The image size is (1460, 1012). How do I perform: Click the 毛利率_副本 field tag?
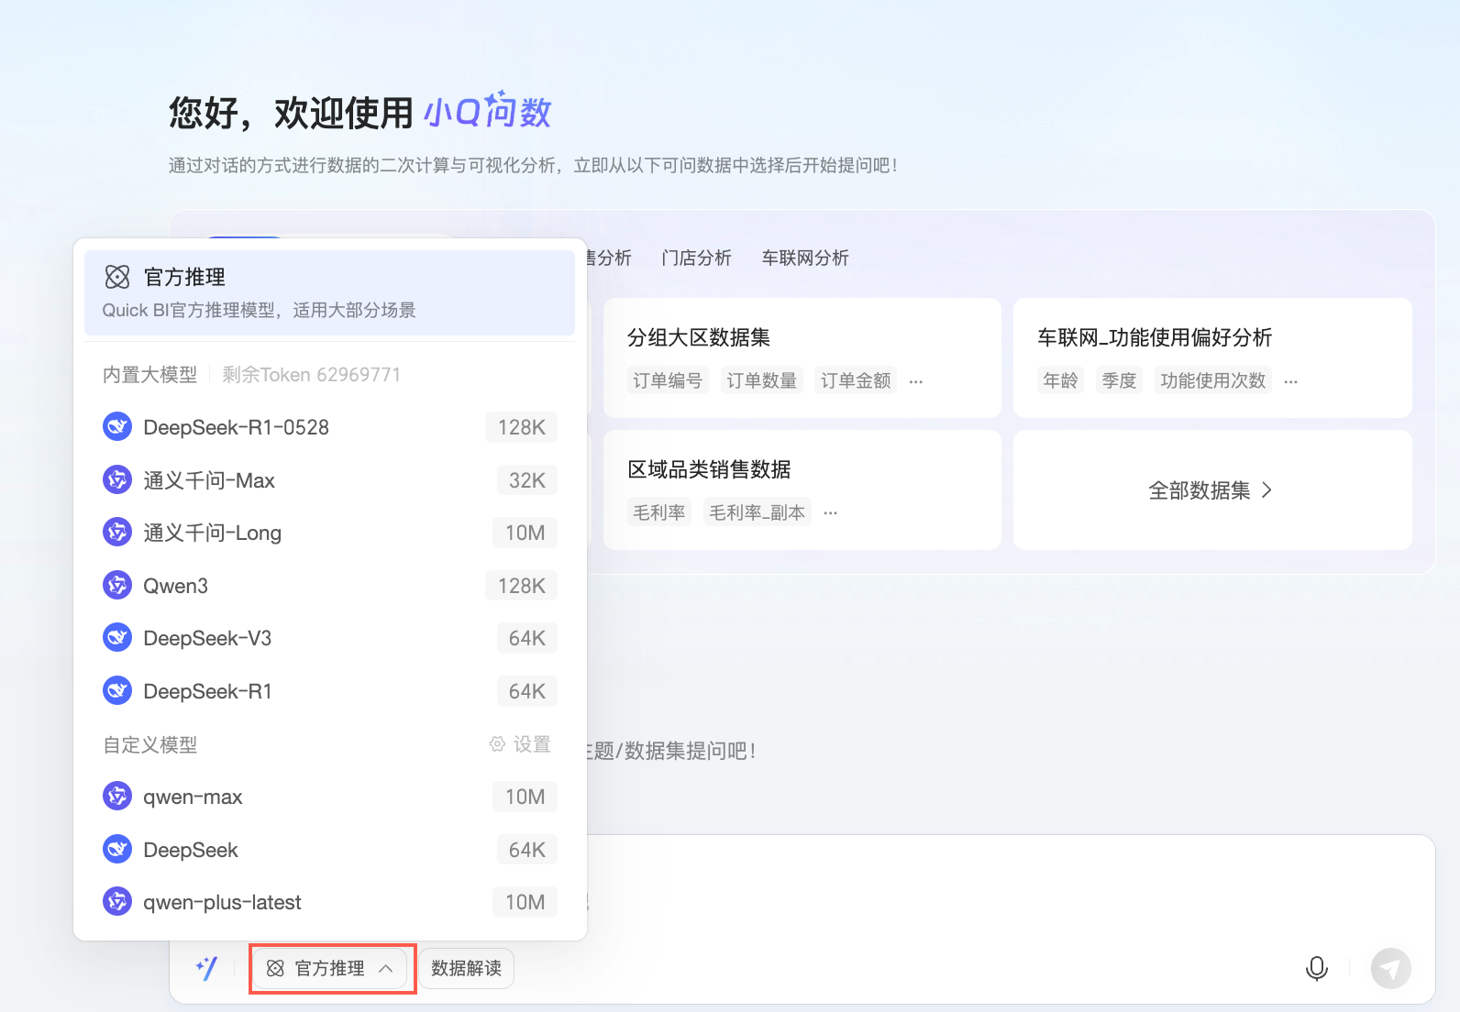pyautogui.click(x=757, y=512)
